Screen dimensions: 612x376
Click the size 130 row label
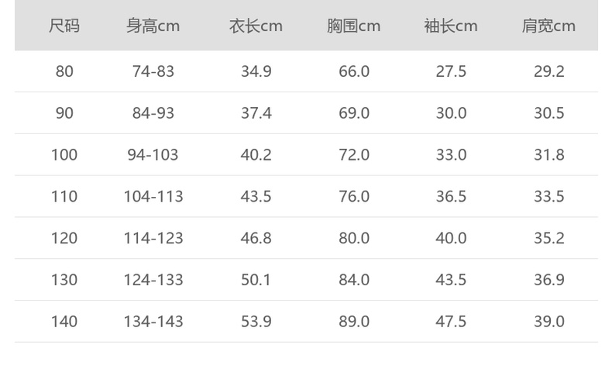coord(64,280)
